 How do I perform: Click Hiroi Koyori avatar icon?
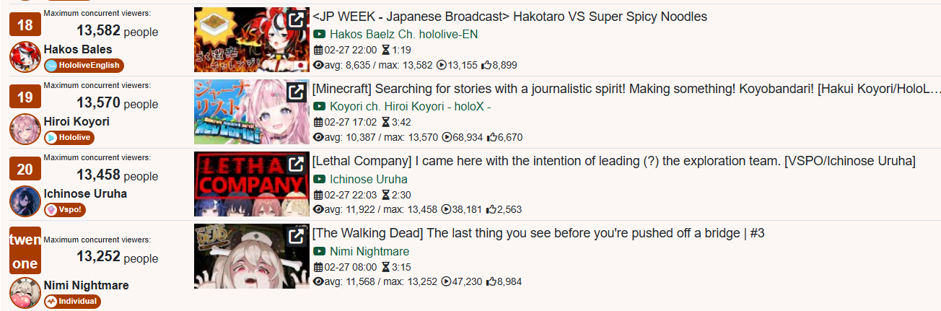coord(25,129)
